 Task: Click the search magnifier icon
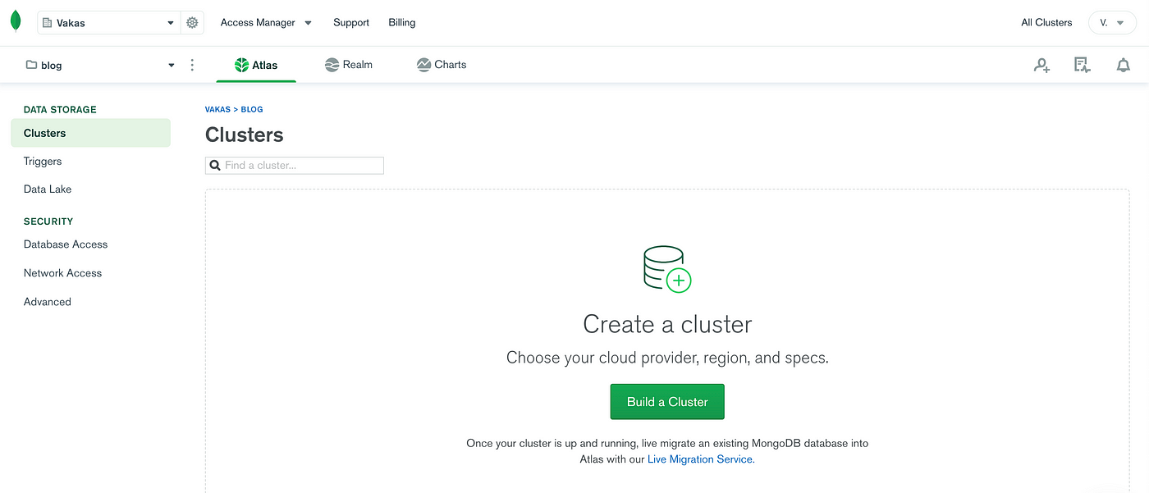[x=215, y=165]
